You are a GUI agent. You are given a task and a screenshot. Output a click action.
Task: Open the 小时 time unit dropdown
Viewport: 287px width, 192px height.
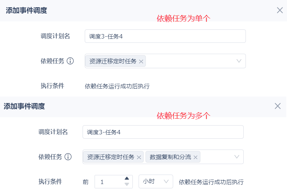156,181
